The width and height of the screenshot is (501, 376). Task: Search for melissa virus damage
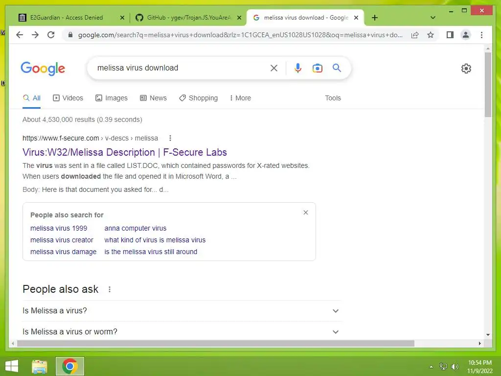63,252
